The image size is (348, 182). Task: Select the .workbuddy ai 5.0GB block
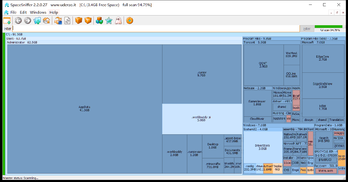(202, 119)
